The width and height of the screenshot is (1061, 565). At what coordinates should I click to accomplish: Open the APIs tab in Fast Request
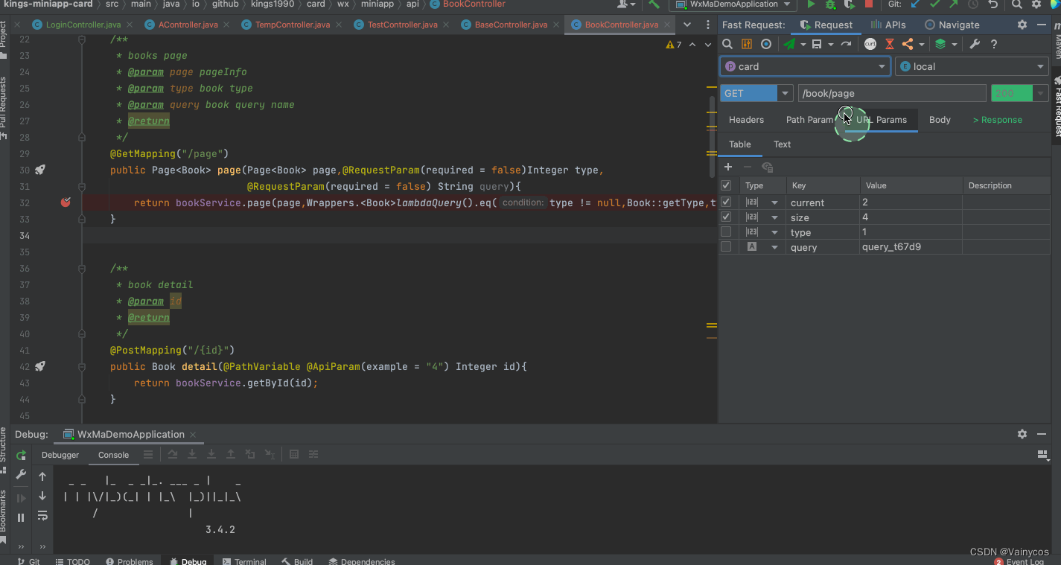tap(889, 25)
